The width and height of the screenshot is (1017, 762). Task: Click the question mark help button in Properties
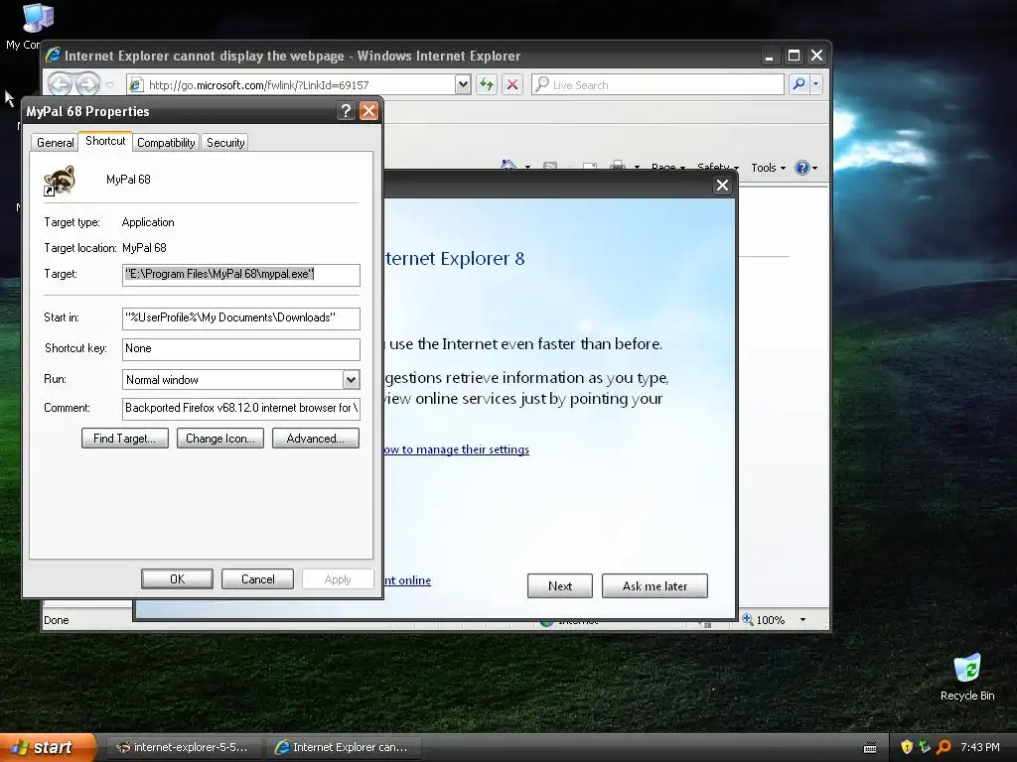pyautogui.click(x=346, y=111)
